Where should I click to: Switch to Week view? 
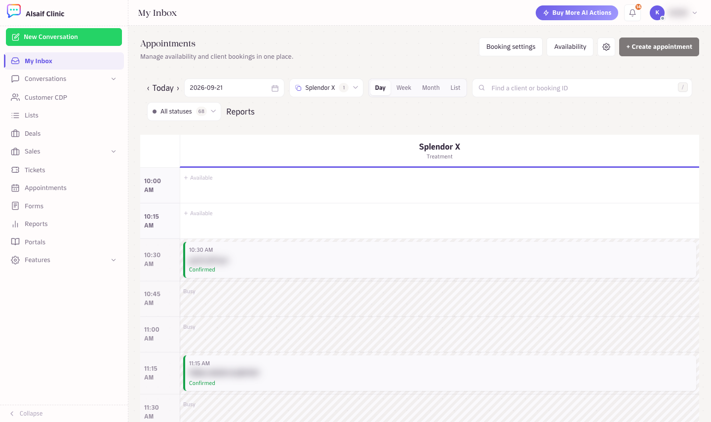[404, 88]
